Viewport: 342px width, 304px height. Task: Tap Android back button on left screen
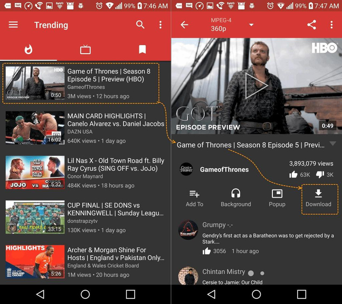[x=40, y=294]
